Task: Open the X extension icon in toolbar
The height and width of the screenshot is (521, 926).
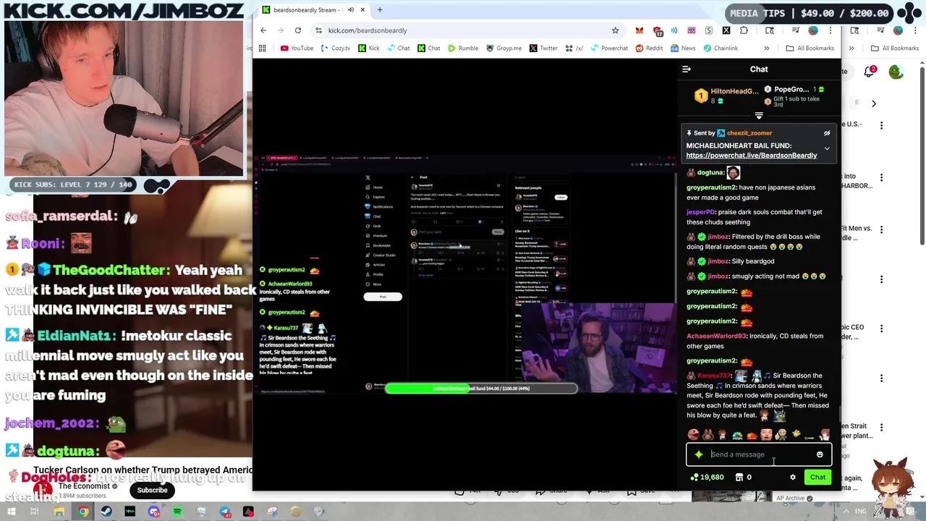Action: click(726, 30)
